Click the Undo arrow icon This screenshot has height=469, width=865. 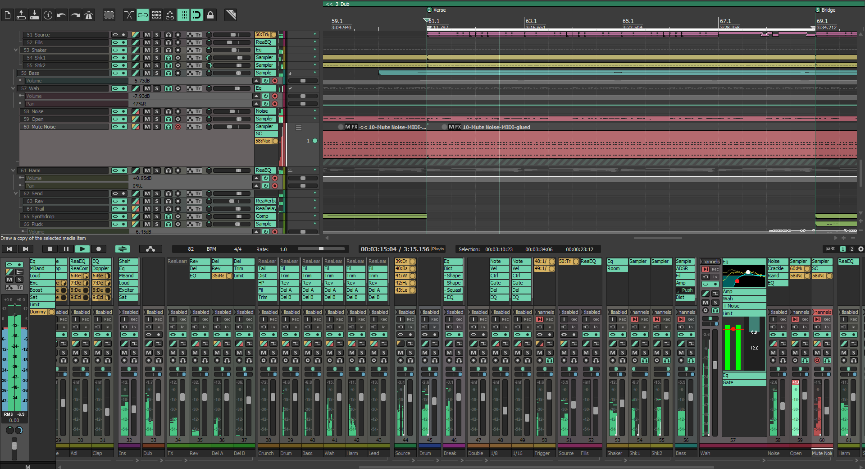(62, 15)
